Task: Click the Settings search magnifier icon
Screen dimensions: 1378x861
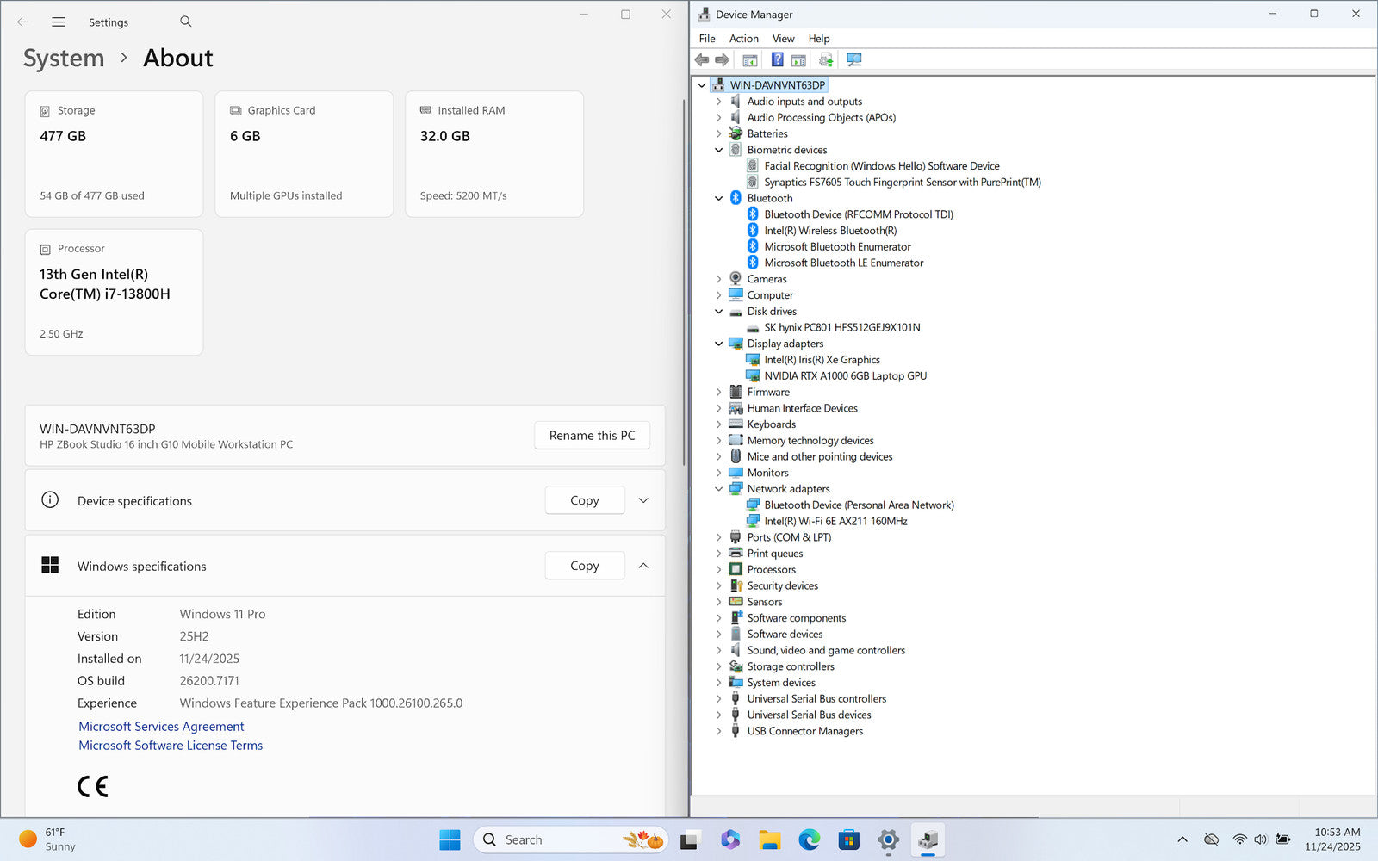Action: pos(186,22)
